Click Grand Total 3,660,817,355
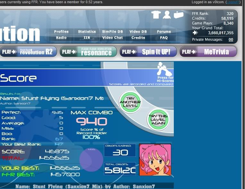This screenshot has height=189, width=245. click(x=221, y=33)
